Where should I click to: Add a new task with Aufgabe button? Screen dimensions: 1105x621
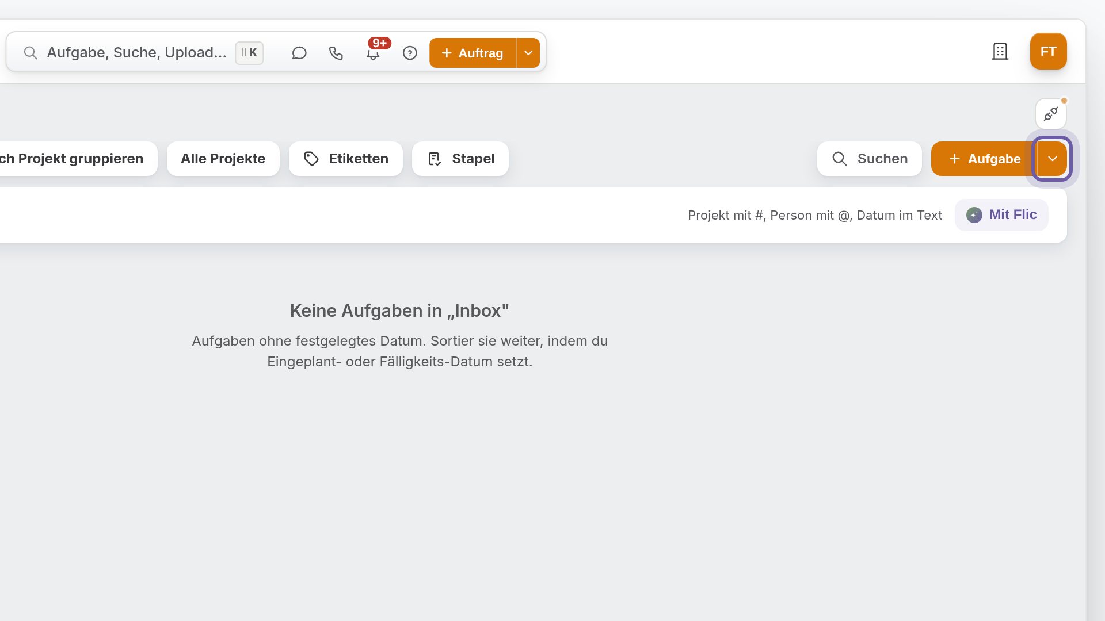pos(984,159)
